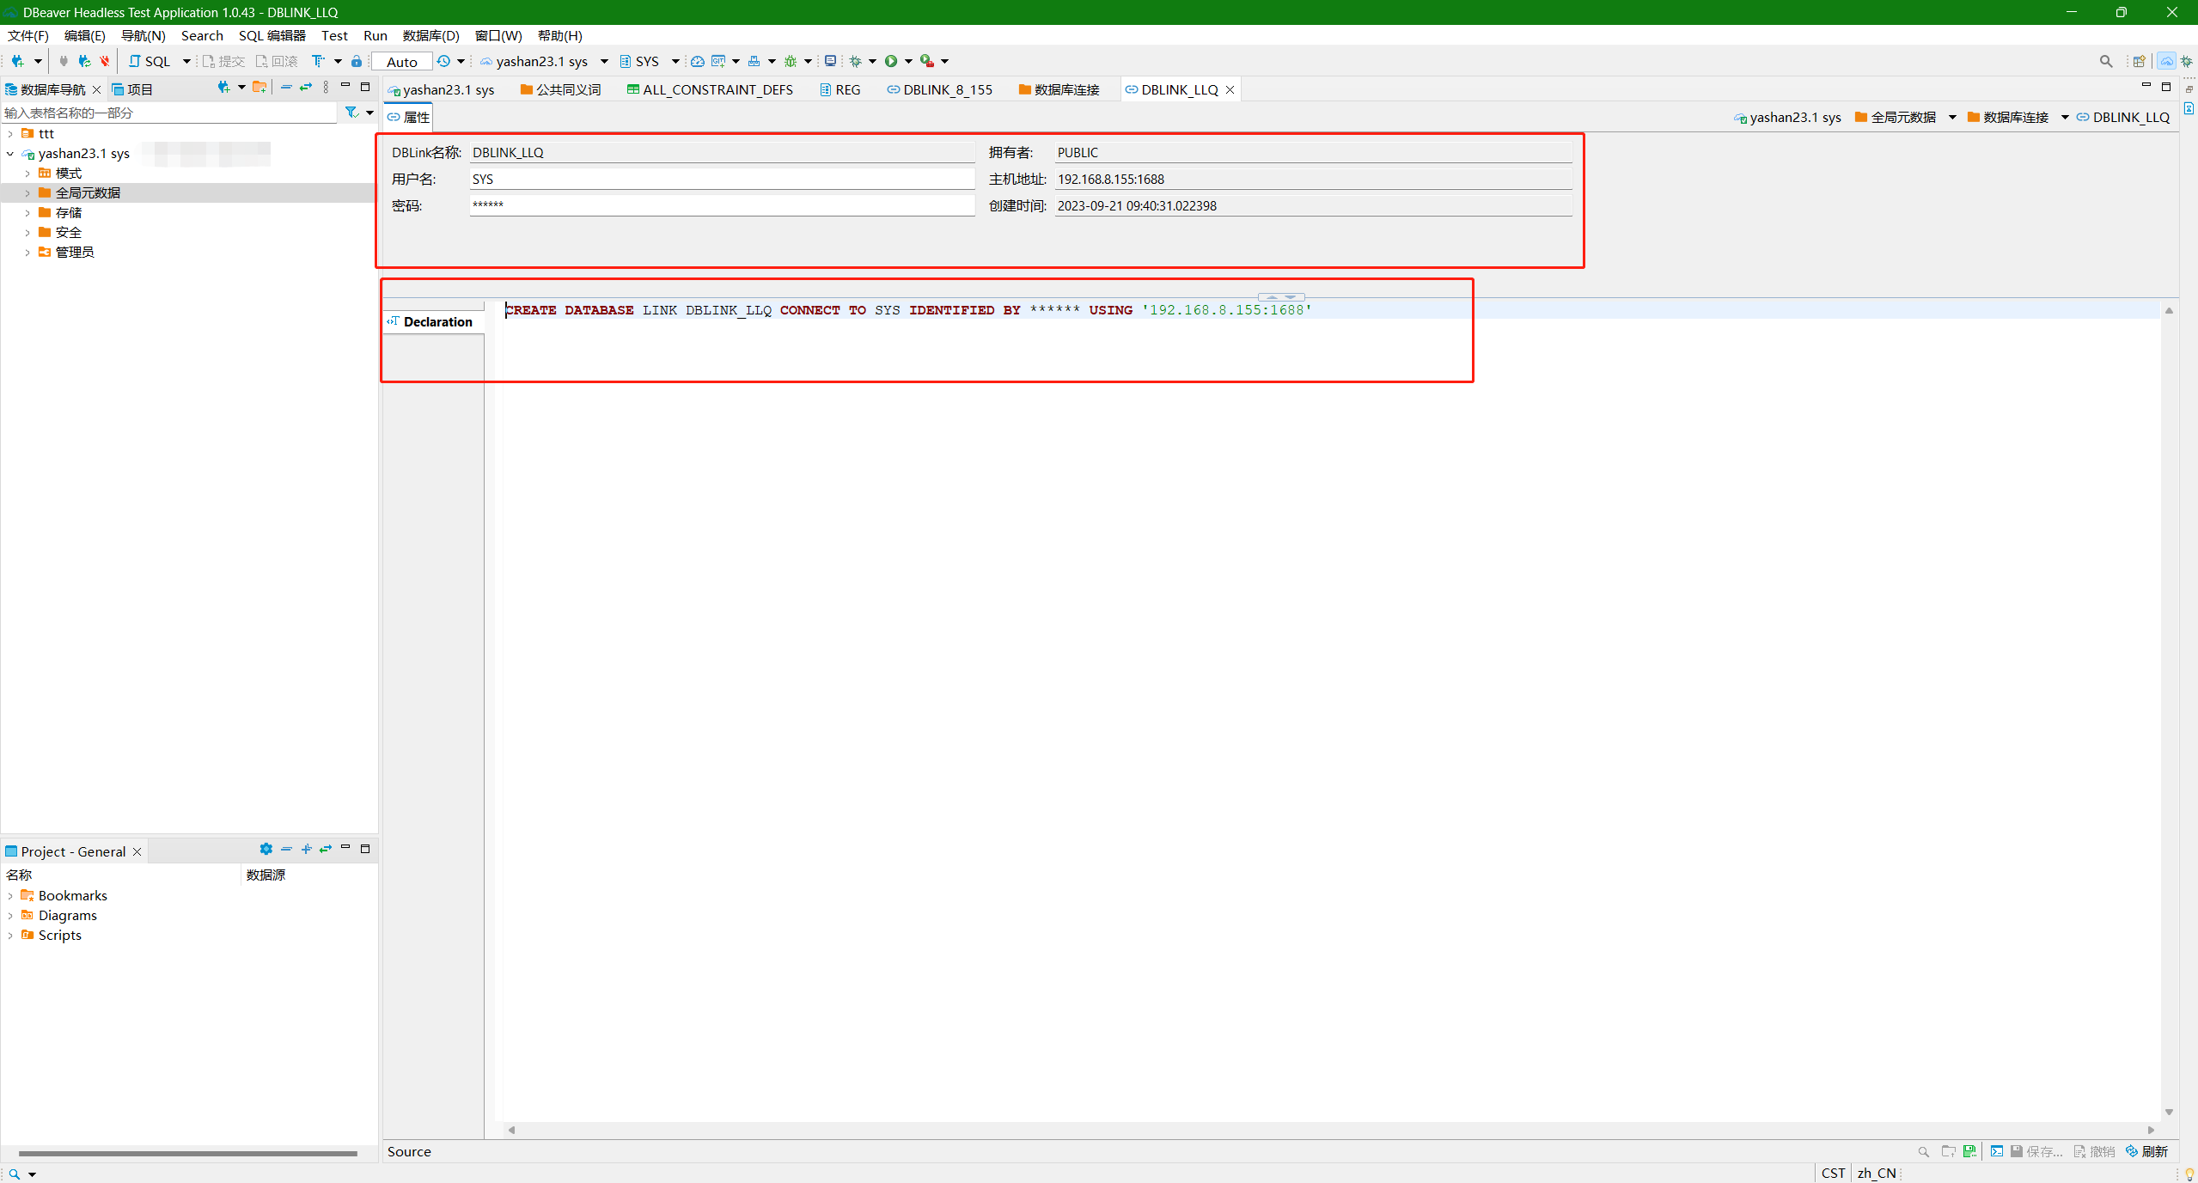The height and width of the screenshot is (1183, 2198).
Task: Toggle link with editor in navigator
Action: [x=306, y=87]
